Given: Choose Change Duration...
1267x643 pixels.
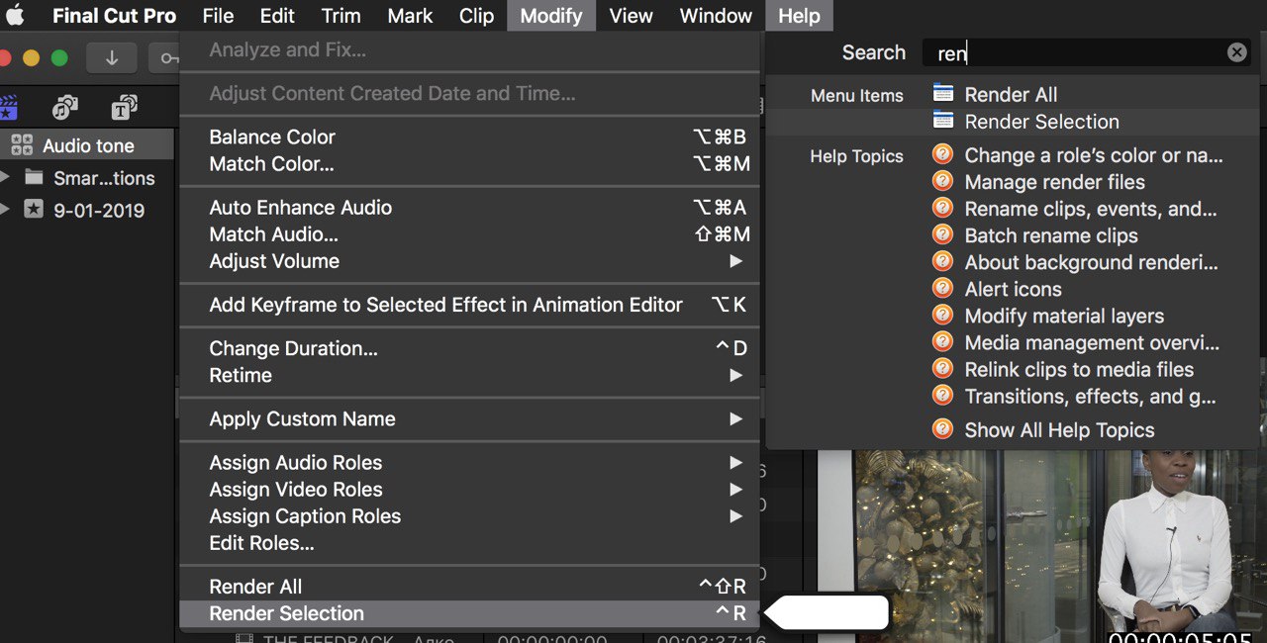Looking at the screenshot, I should tap(469, 348).
